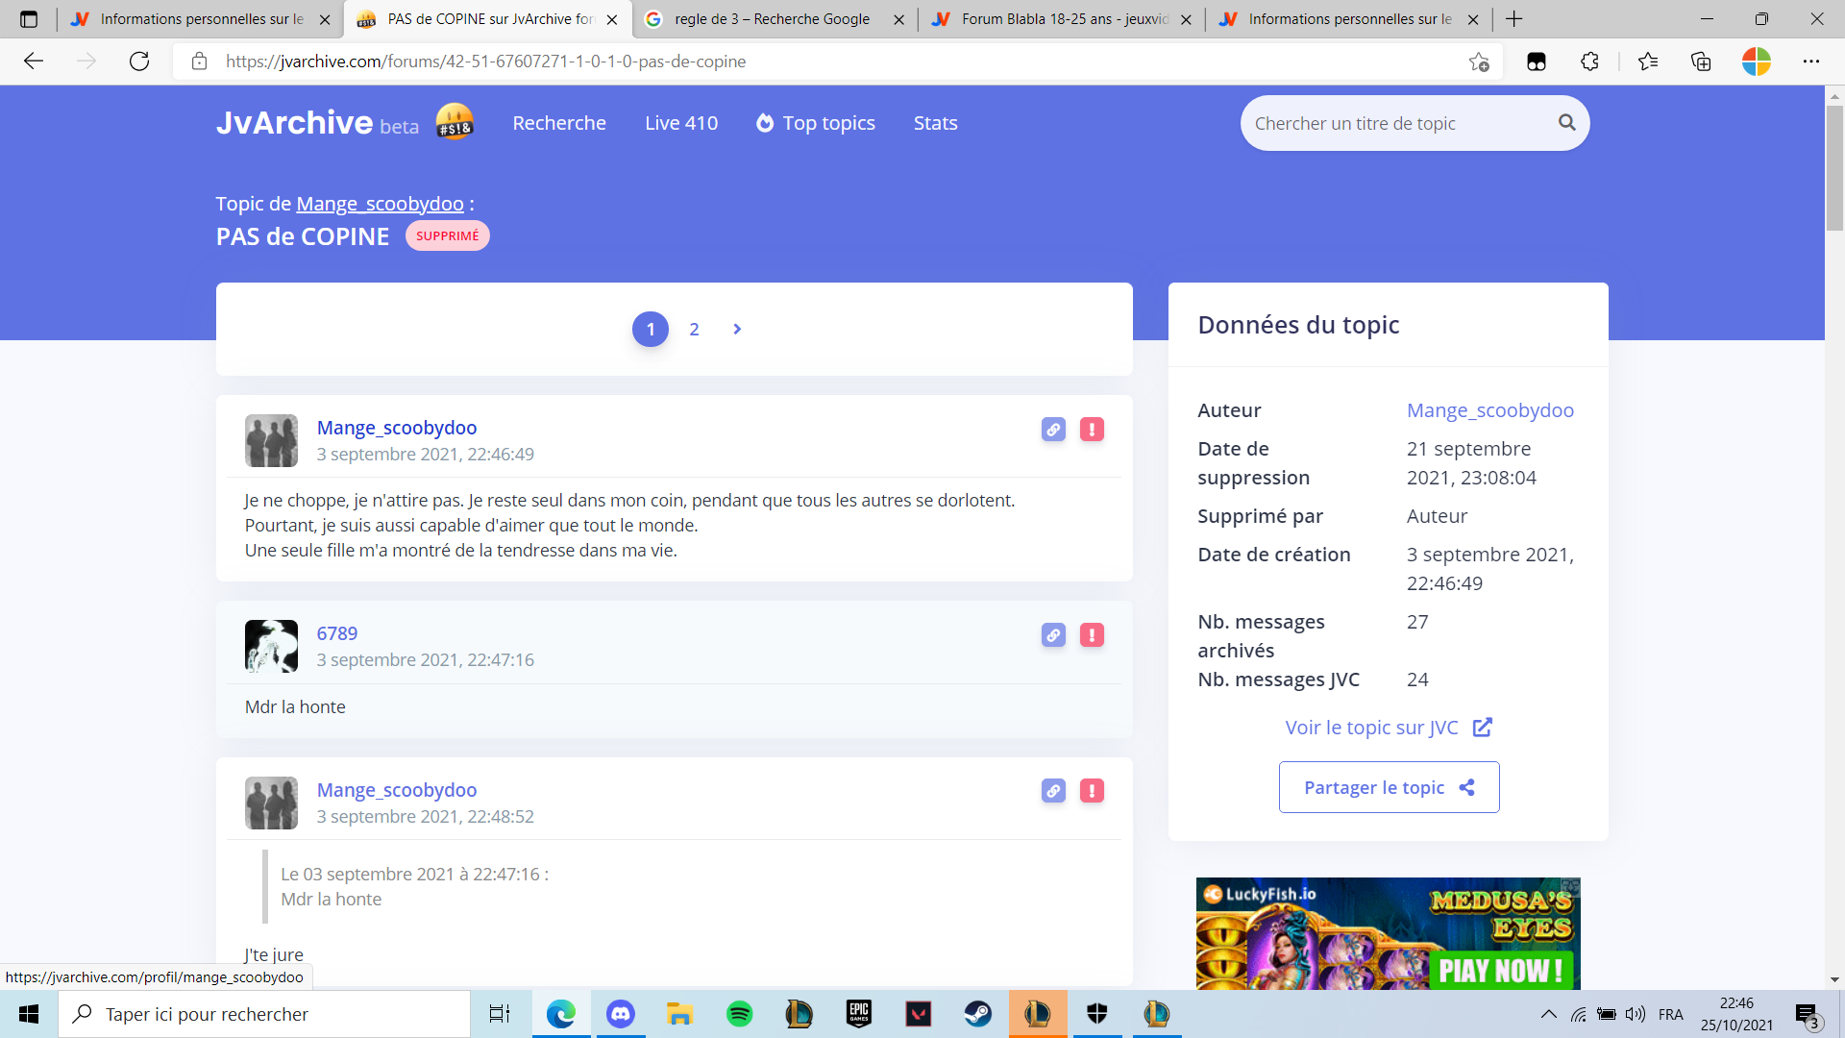
Task: Click the search magnifier icon in topic search
Action: pos(1566,123)
